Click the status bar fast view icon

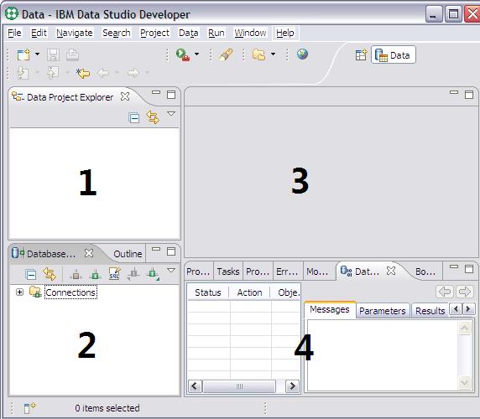[29, 408]
